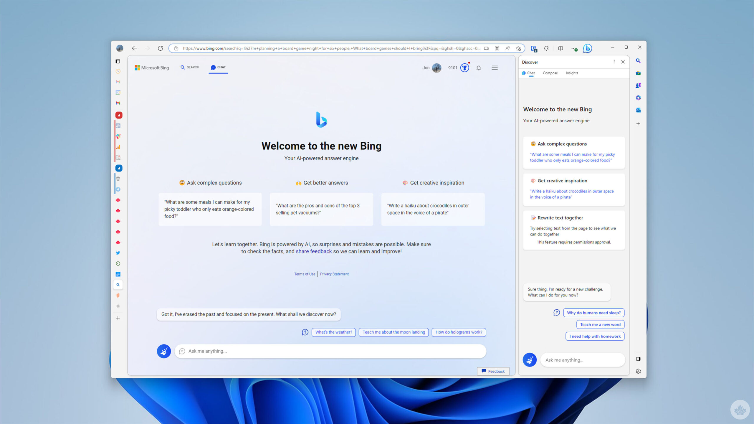This screenshot has height=424, width=754.
Task: Open the hamburger menu on the Bing page
Action: [x=495, y=68]
